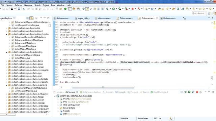Click the profile server icon in Servers view
The image size is (216, 121).
[x=193, y=92]
